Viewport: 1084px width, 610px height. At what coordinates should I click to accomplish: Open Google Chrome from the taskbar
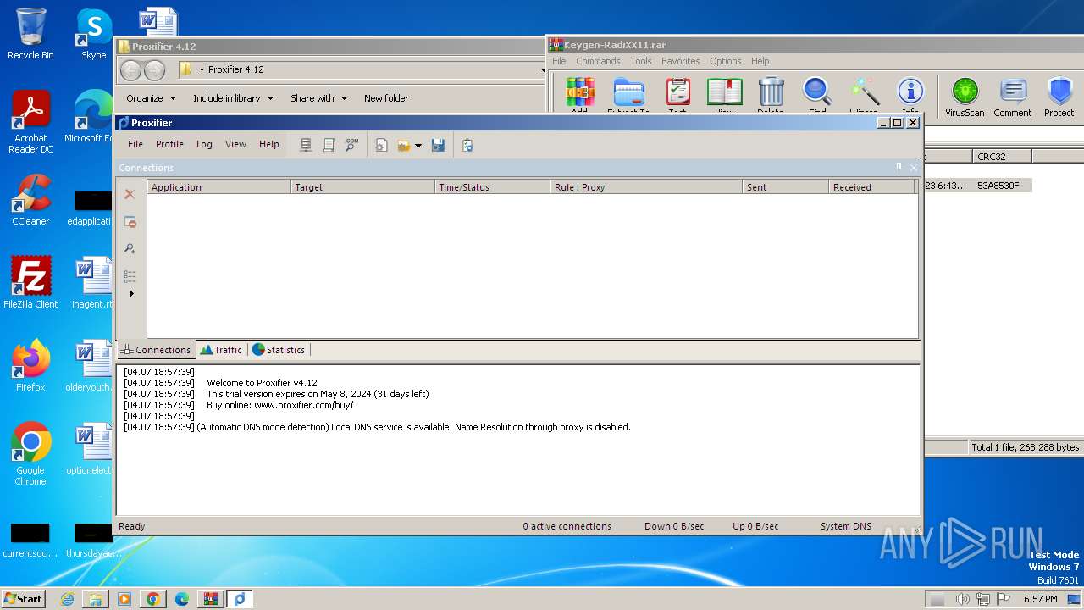coord(152,599)
